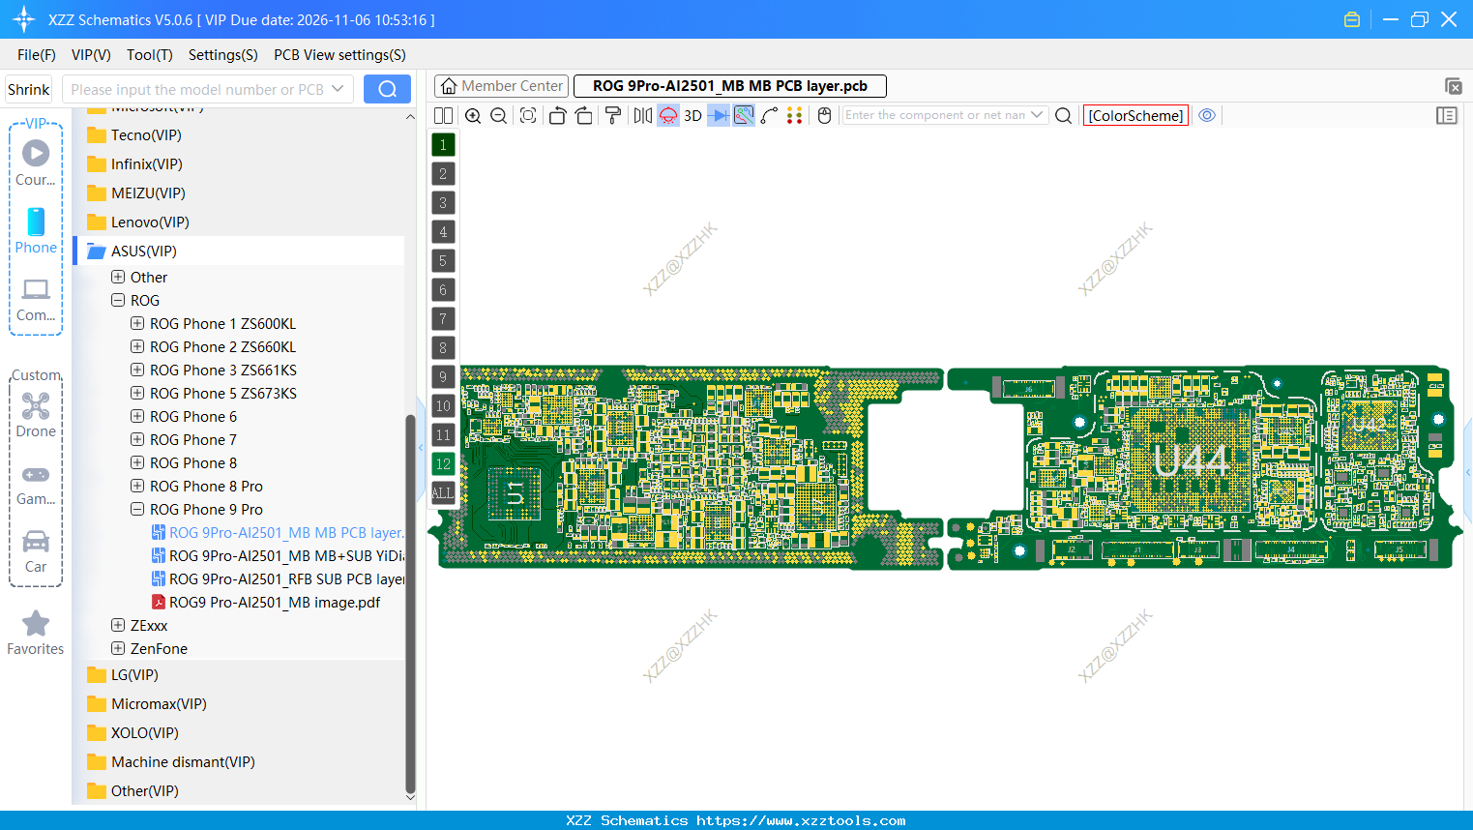
Task: Open the measurement curve tool
Action: [769, 115]
